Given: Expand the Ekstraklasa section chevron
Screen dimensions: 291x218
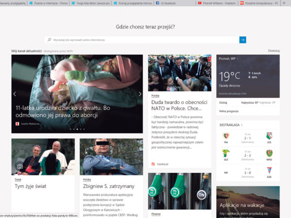Looking at the screenshot, I should (242, 125).
